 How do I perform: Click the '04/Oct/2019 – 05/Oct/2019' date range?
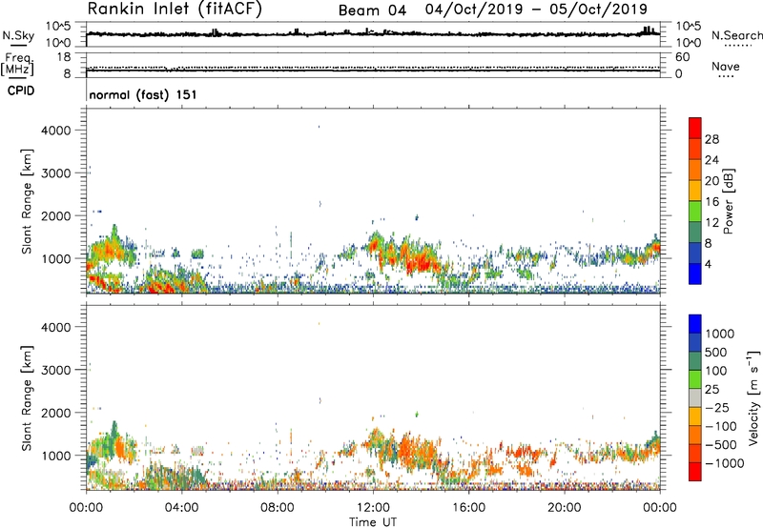tap(536, 10)
